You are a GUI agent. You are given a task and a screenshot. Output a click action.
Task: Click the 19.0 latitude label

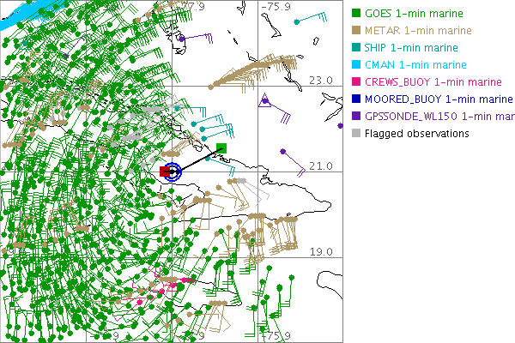point(320,251)
